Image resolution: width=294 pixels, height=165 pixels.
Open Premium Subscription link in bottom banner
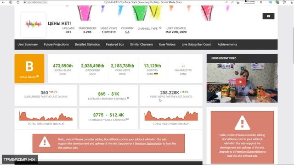[148, 143]
